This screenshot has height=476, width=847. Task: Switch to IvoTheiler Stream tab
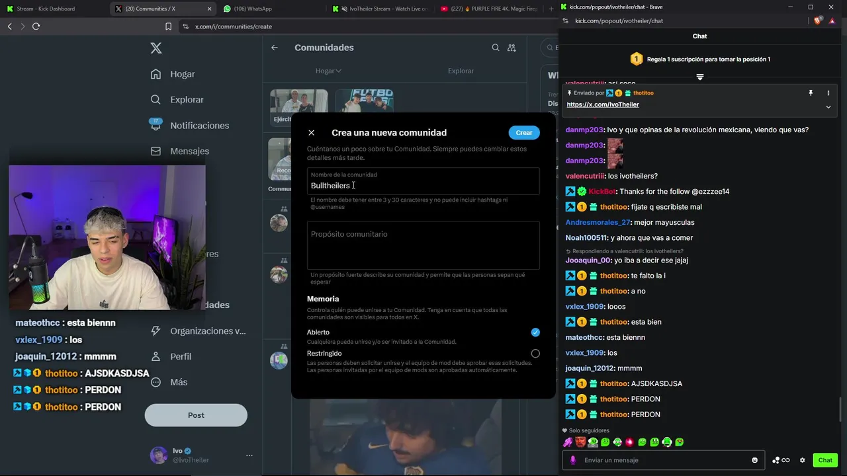(x=380, y=9)
